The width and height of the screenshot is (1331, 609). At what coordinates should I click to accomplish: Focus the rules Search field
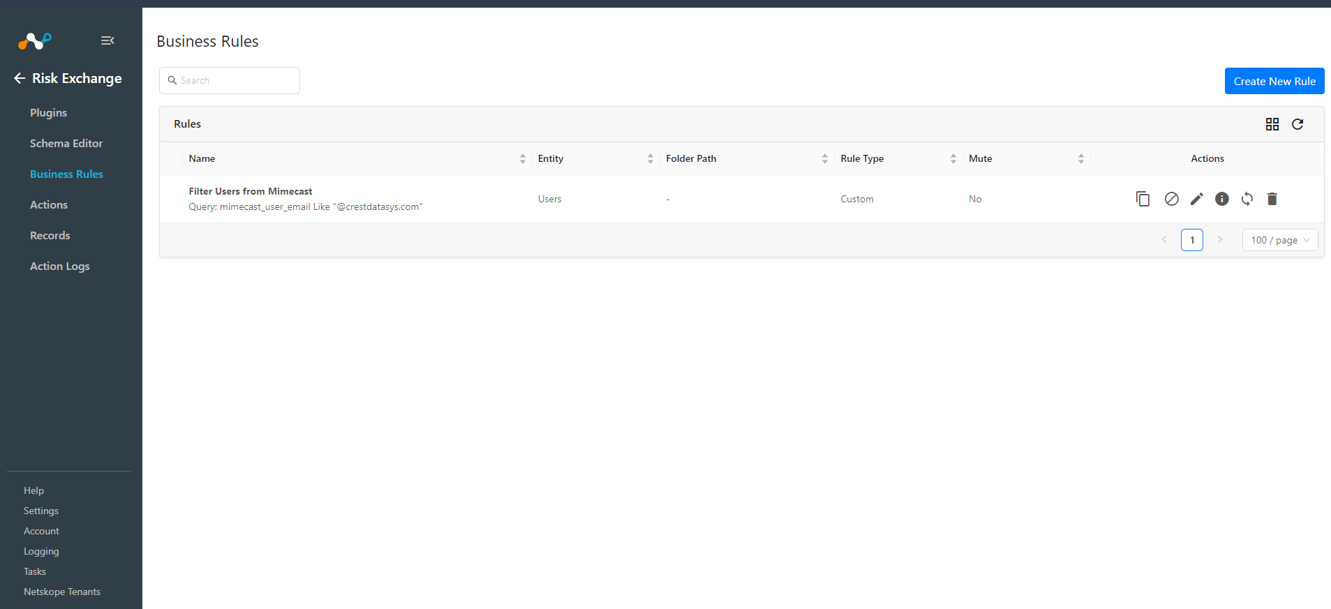coord(230,80)
